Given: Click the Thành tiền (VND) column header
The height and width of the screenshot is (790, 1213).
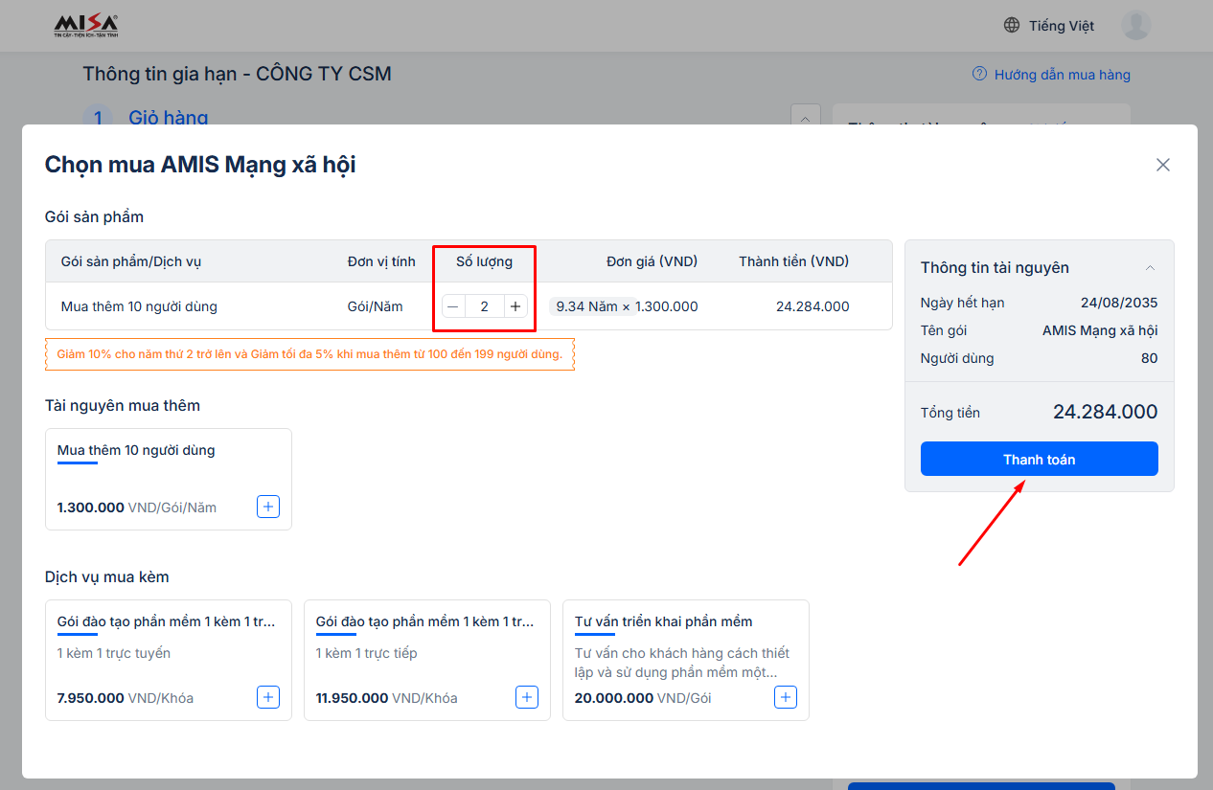Looking at the screenshot, I should (x=794, y=261).
